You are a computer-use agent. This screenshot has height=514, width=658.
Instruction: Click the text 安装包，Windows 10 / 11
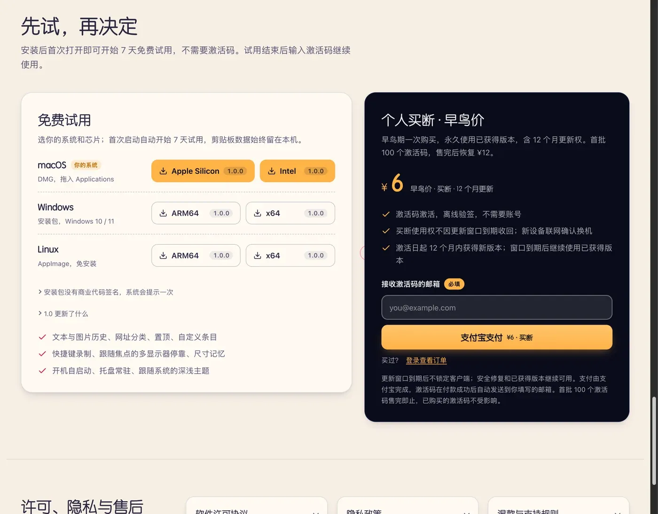pyautogui.click(x=76, y=222)
